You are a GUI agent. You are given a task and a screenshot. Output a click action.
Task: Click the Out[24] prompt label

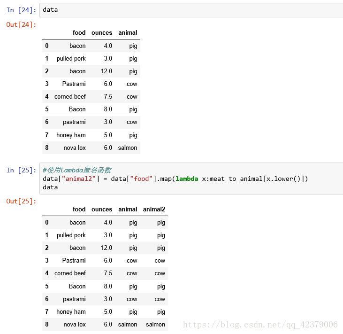tap(21, 24)
